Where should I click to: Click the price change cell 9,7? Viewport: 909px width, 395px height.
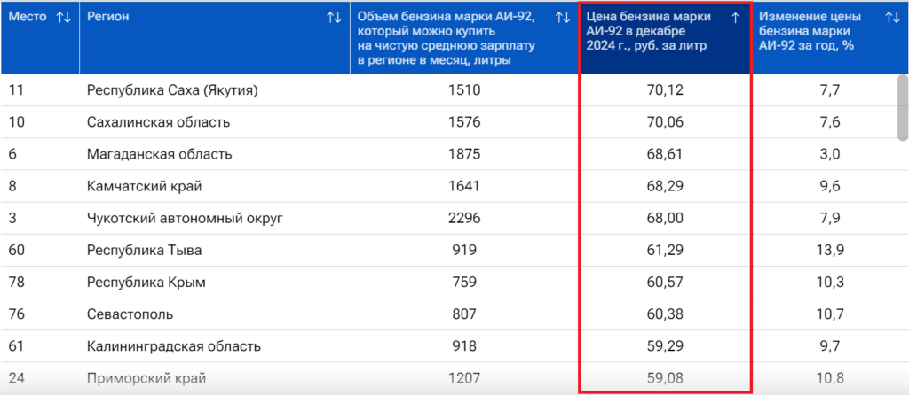830,346
